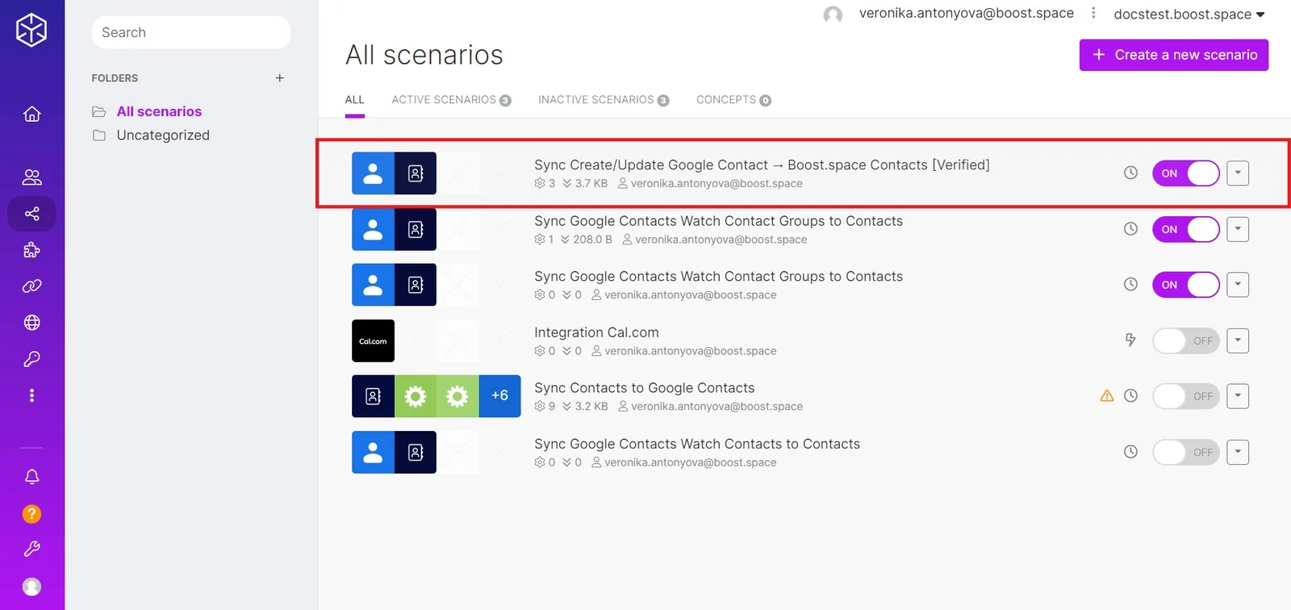Turn off the Watch Contact Groups scenario with 208.0 B

1185,229
